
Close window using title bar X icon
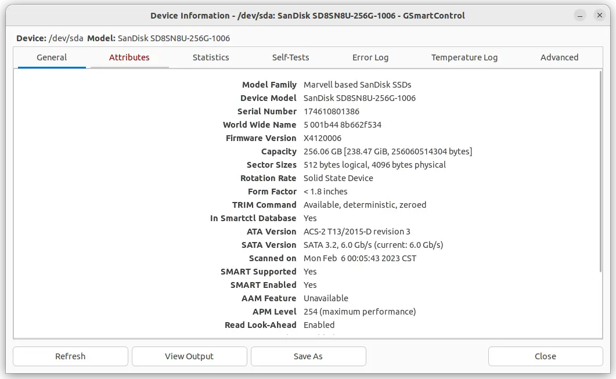coord(600,15)
